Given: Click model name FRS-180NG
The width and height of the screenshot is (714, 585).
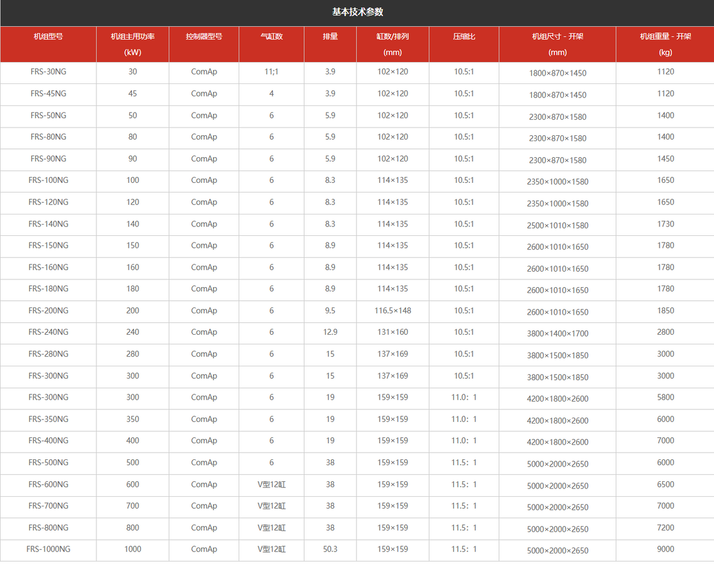Looking at the screenshot, I should pos(48,289).
